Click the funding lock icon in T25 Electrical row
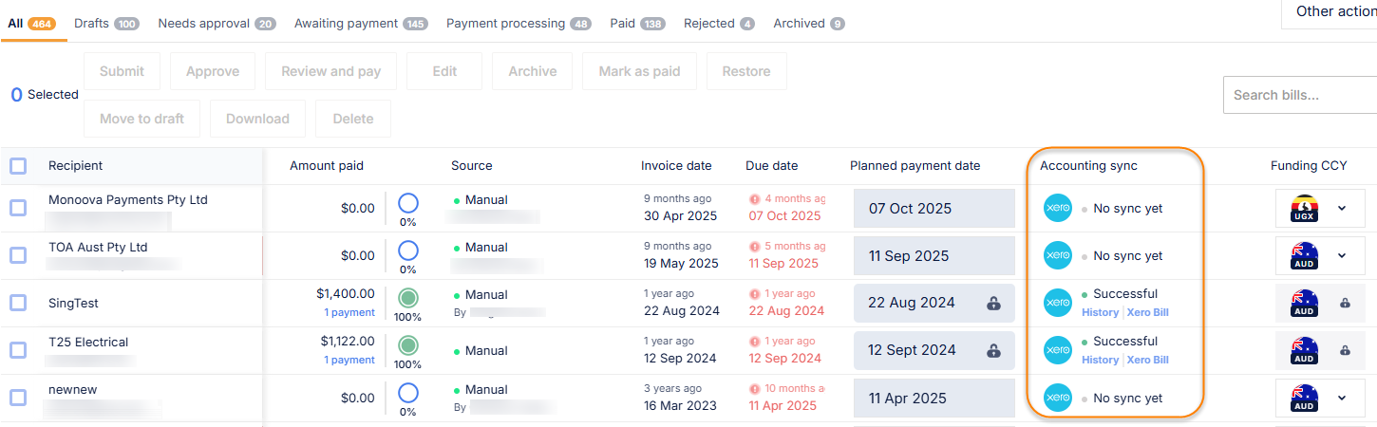Screen dimensions: 1377x427 click(1345, 351)
